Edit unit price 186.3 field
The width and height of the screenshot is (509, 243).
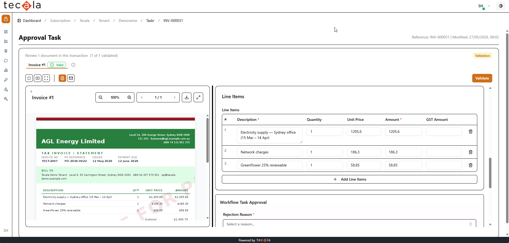[364, 152]
